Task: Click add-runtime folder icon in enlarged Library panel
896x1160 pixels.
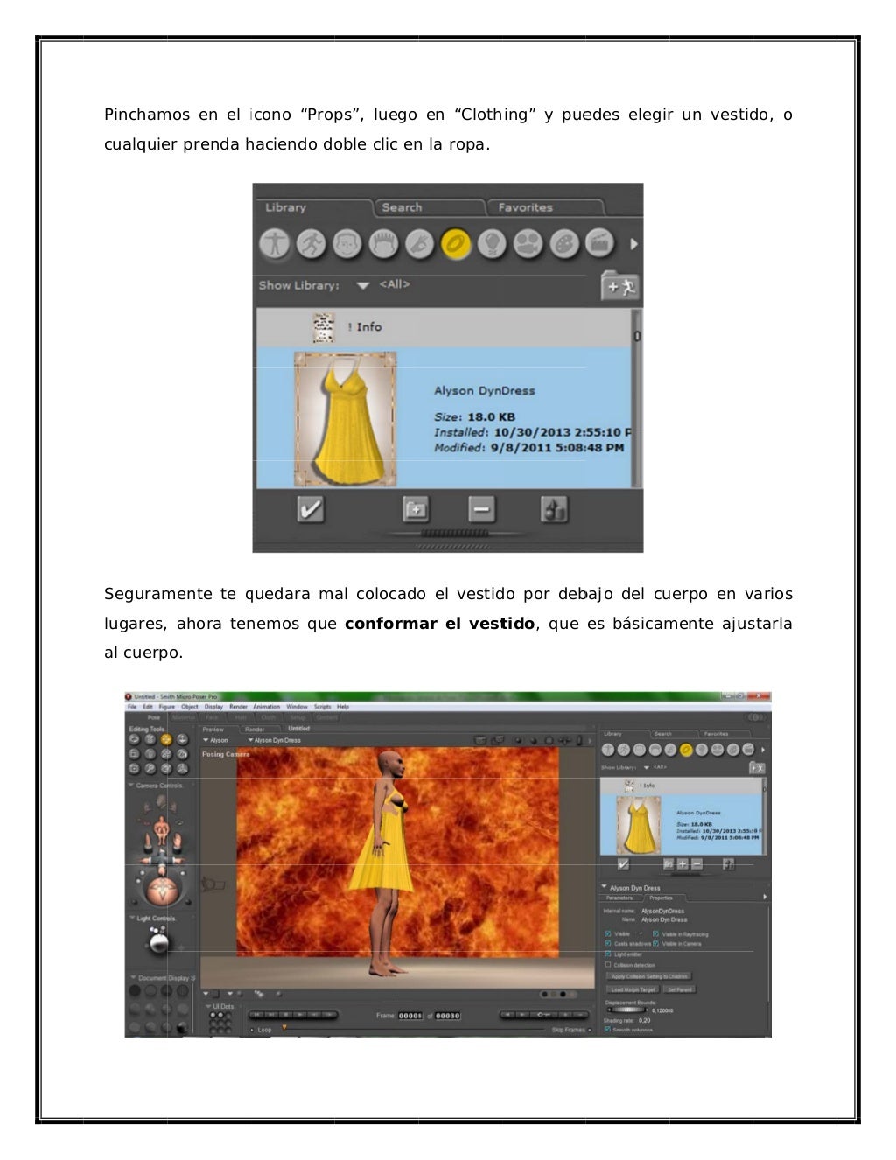Action: coord(619,285)
